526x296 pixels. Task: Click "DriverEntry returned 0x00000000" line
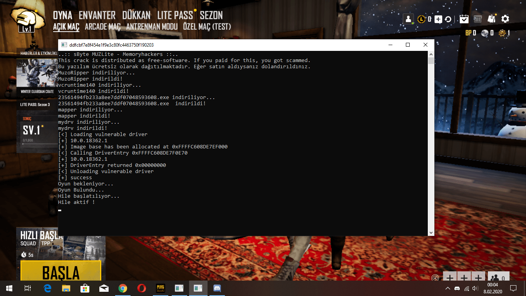click(118, 165)
